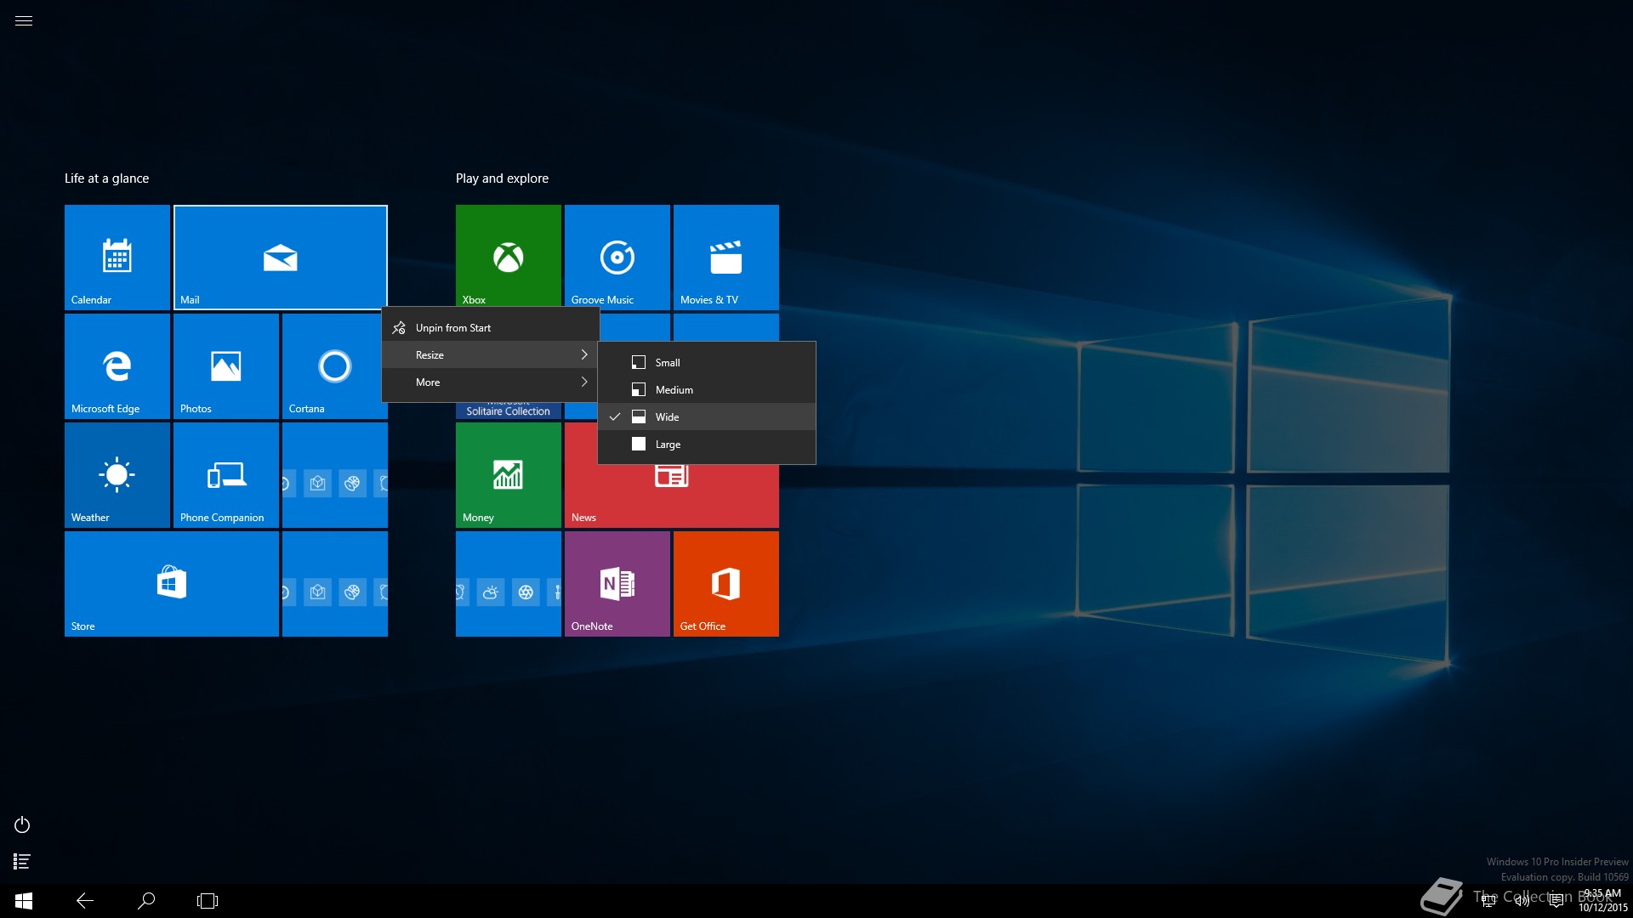Open the Weather tile
Screen dimensions: 1633x918
(117, 475)
